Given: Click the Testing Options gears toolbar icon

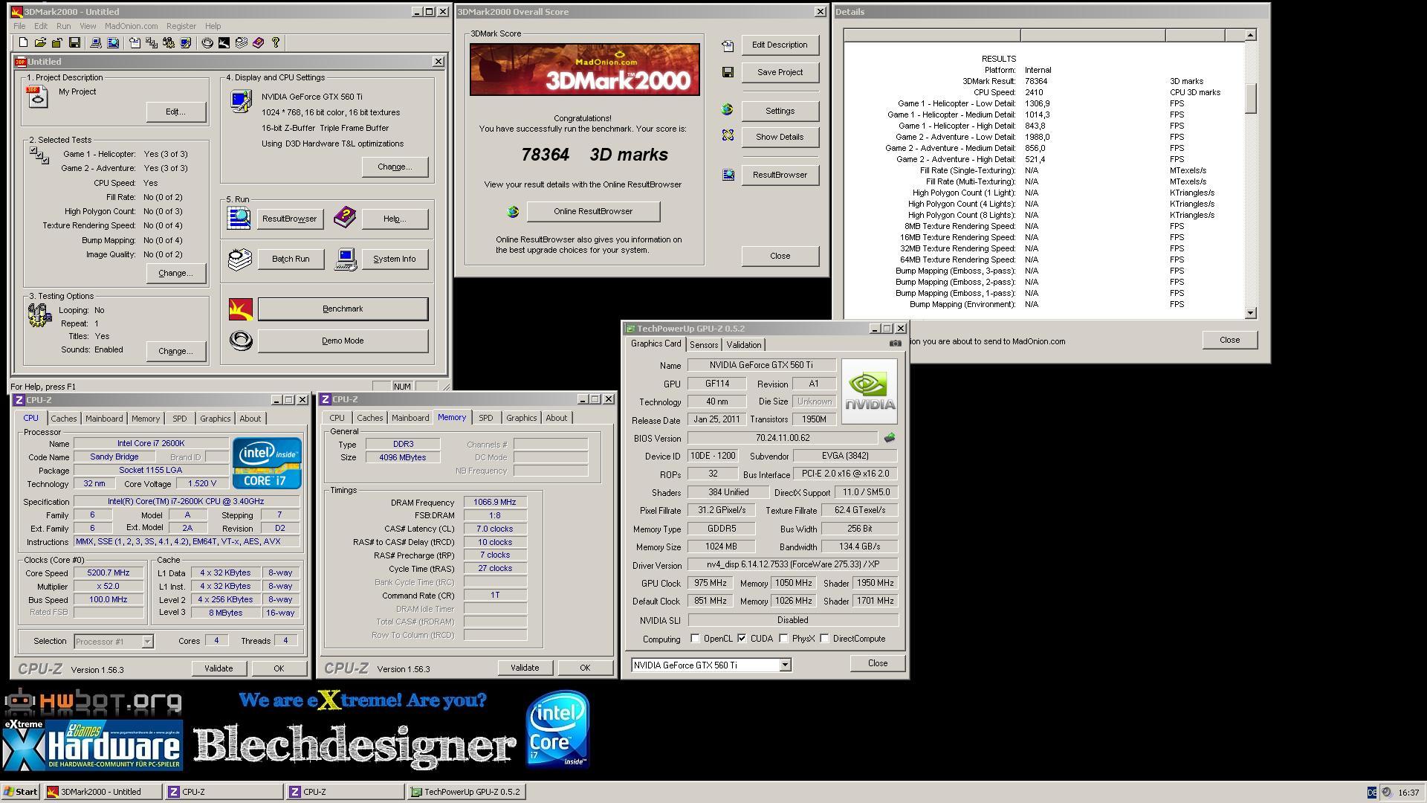Looking at the screenshot, I should (169, 43).
